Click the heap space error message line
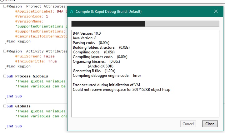225x133 pixels. (x=121, y=90)
